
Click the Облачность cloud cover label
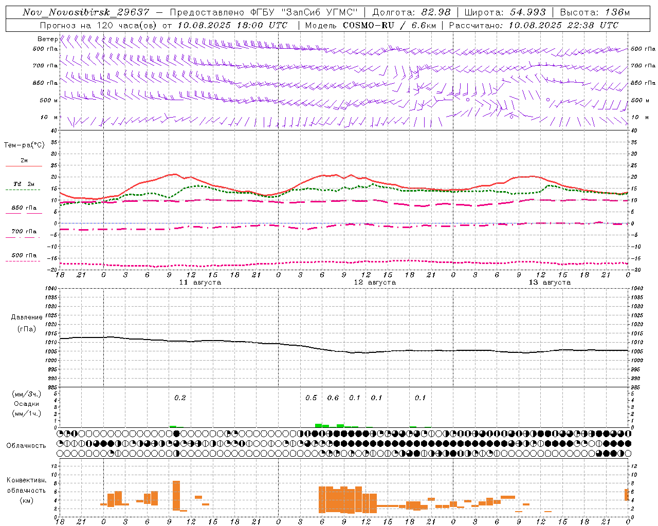pos(26,445)
